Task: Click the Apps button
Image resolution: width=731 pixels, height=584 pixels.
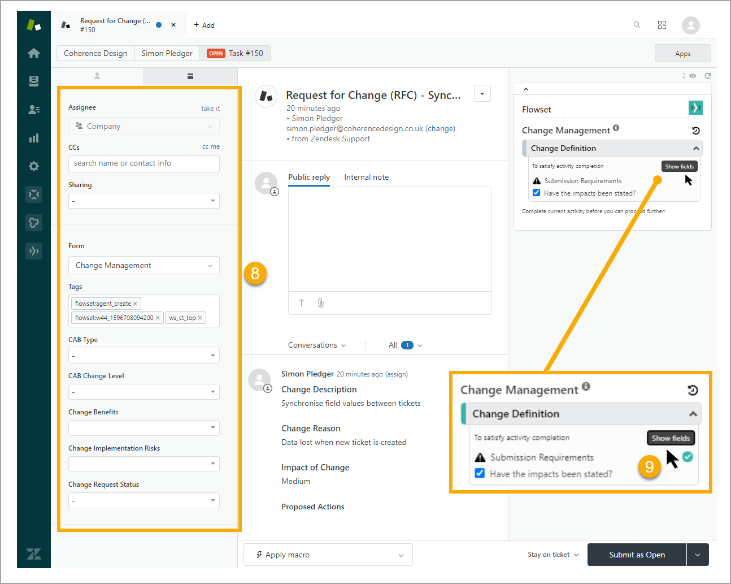Action: (x=683, y=54)
